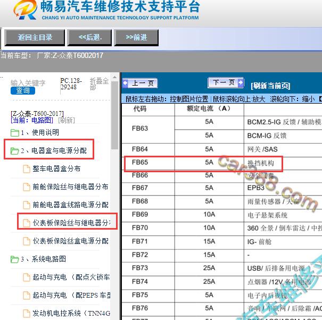The image size is (322, 320).
Task: Click the right arrow icon beside 下一页
Action: pos(241,83)
